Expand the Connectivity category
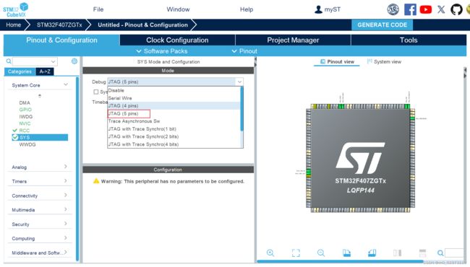470x267 pixels. click(66, 195)
